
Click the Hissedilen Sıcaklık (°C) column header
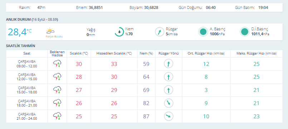pos(114,53)
